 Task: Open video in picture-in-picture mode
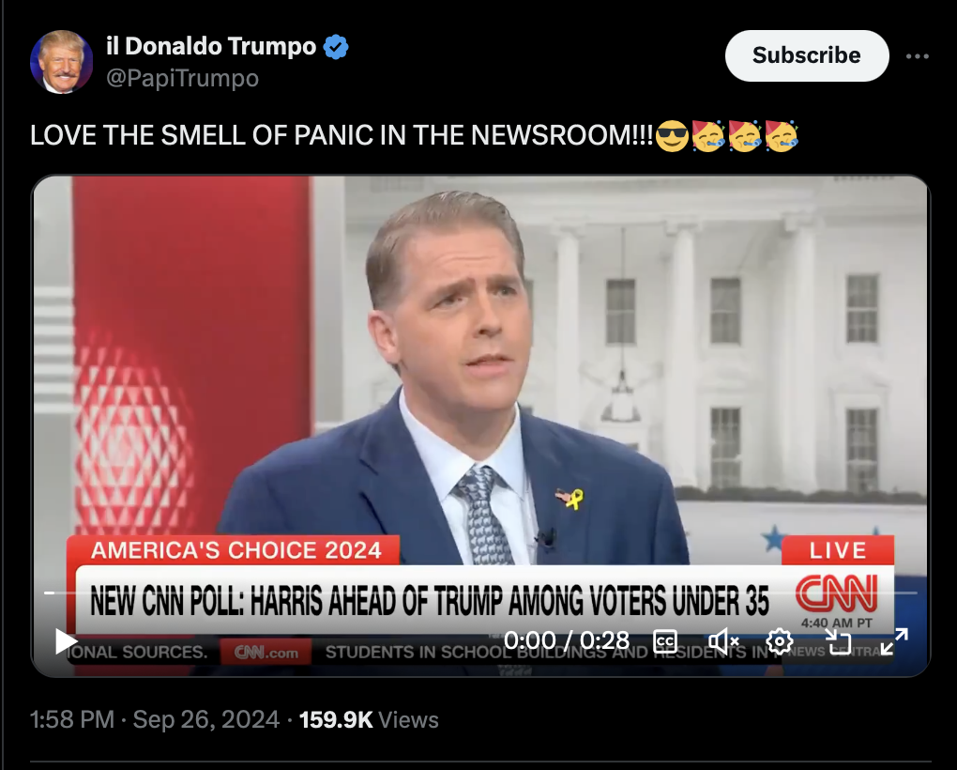(x=837, y=641)
